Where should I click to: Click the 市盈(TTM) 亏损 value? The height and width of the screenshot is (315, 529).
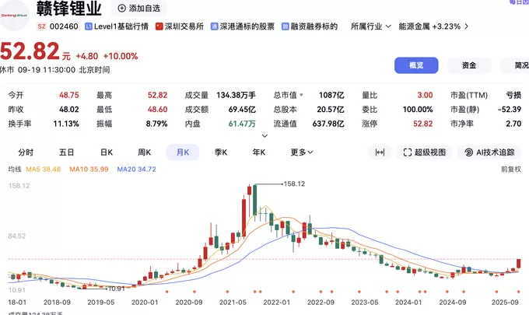tap(513, 95)
